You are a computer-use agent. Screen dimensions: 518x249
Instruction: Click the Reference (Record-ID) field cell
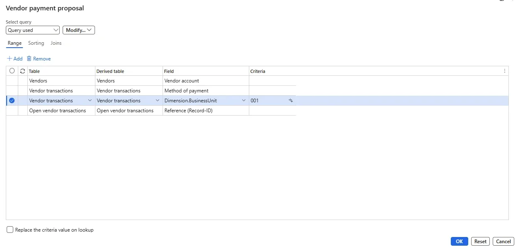(x=206, y=111)
